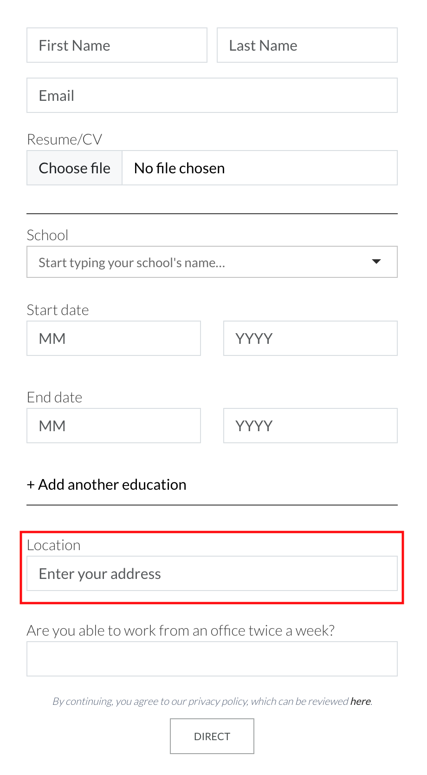Click Add another education
The width and height of the screenshot is (427, 775).
pos(106,484)
